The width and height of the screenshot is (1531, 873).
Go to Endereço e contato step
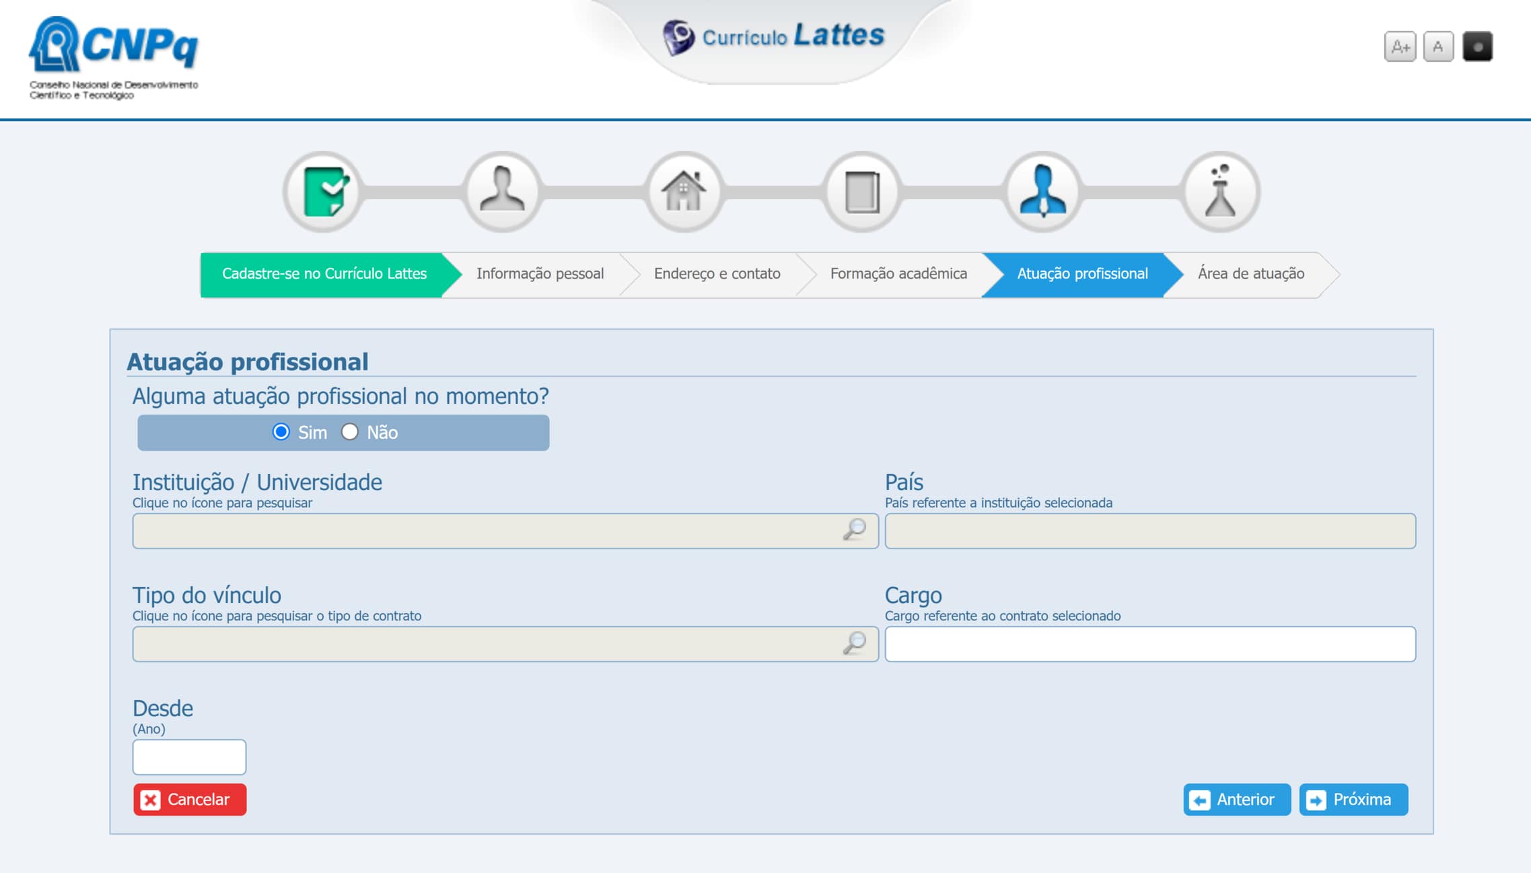[x=717, y=274]
